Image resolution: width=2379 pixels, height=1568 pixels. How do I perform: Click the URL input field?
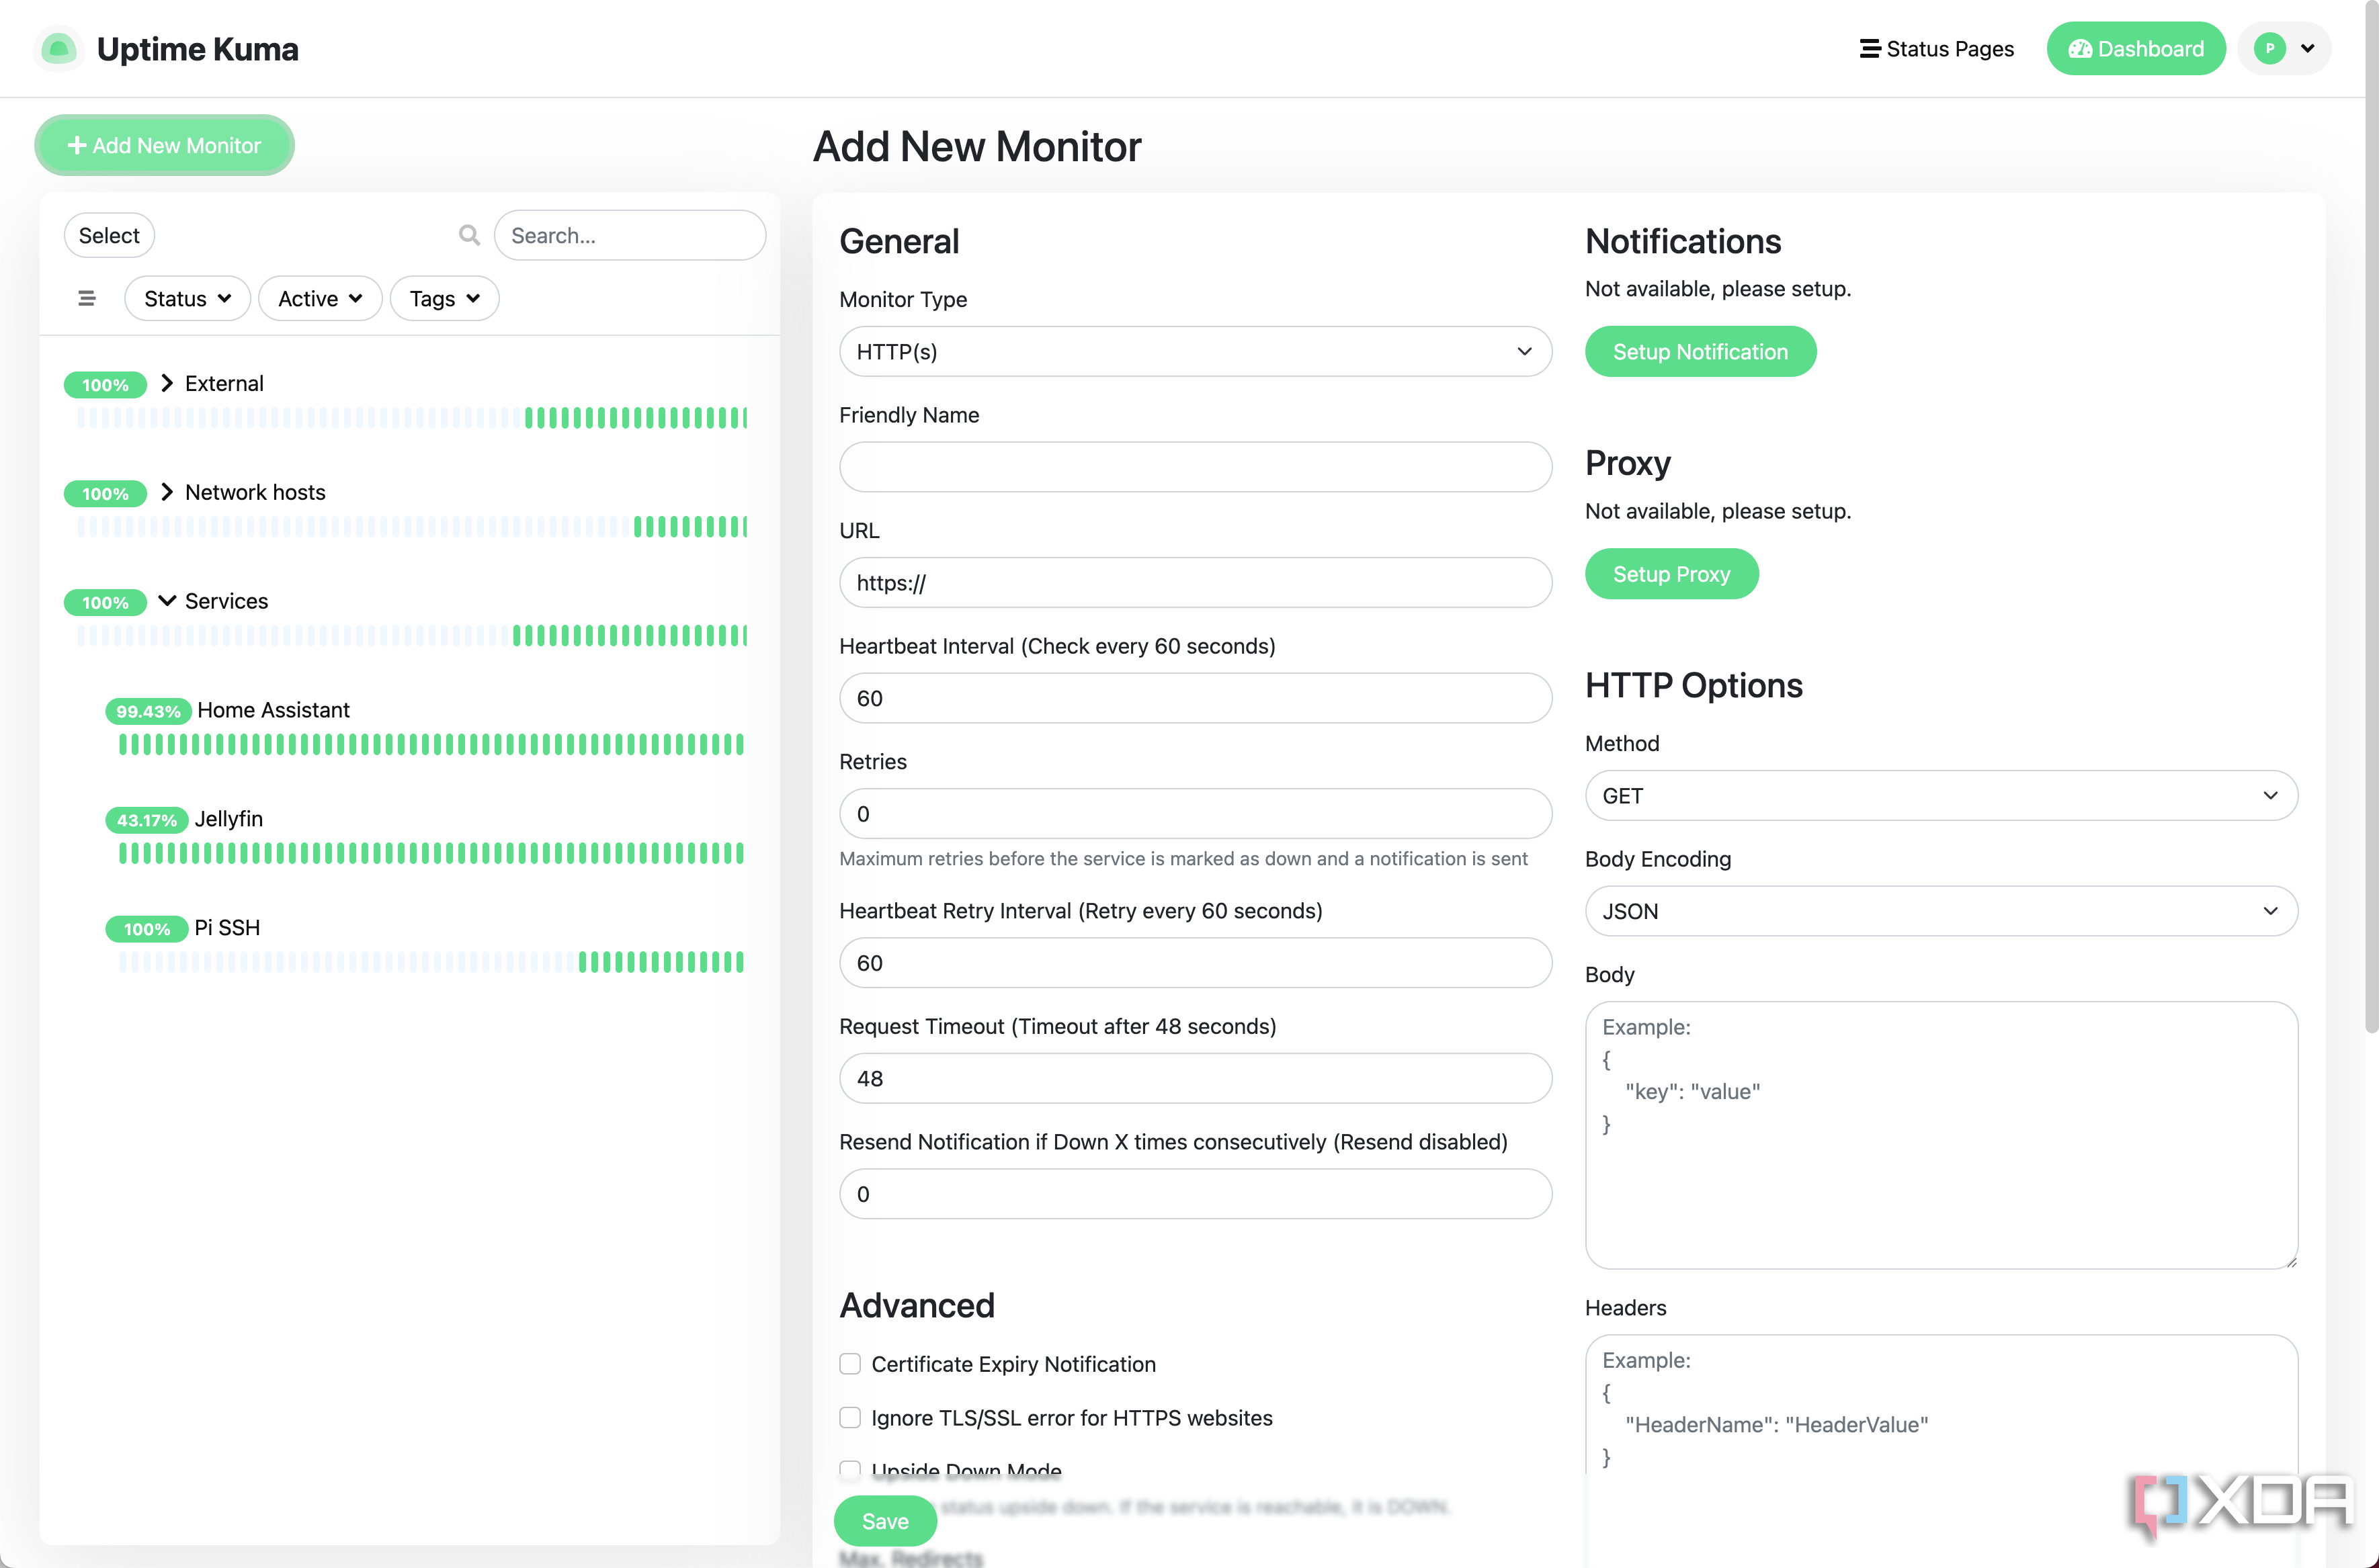[x=1194, y=582]
